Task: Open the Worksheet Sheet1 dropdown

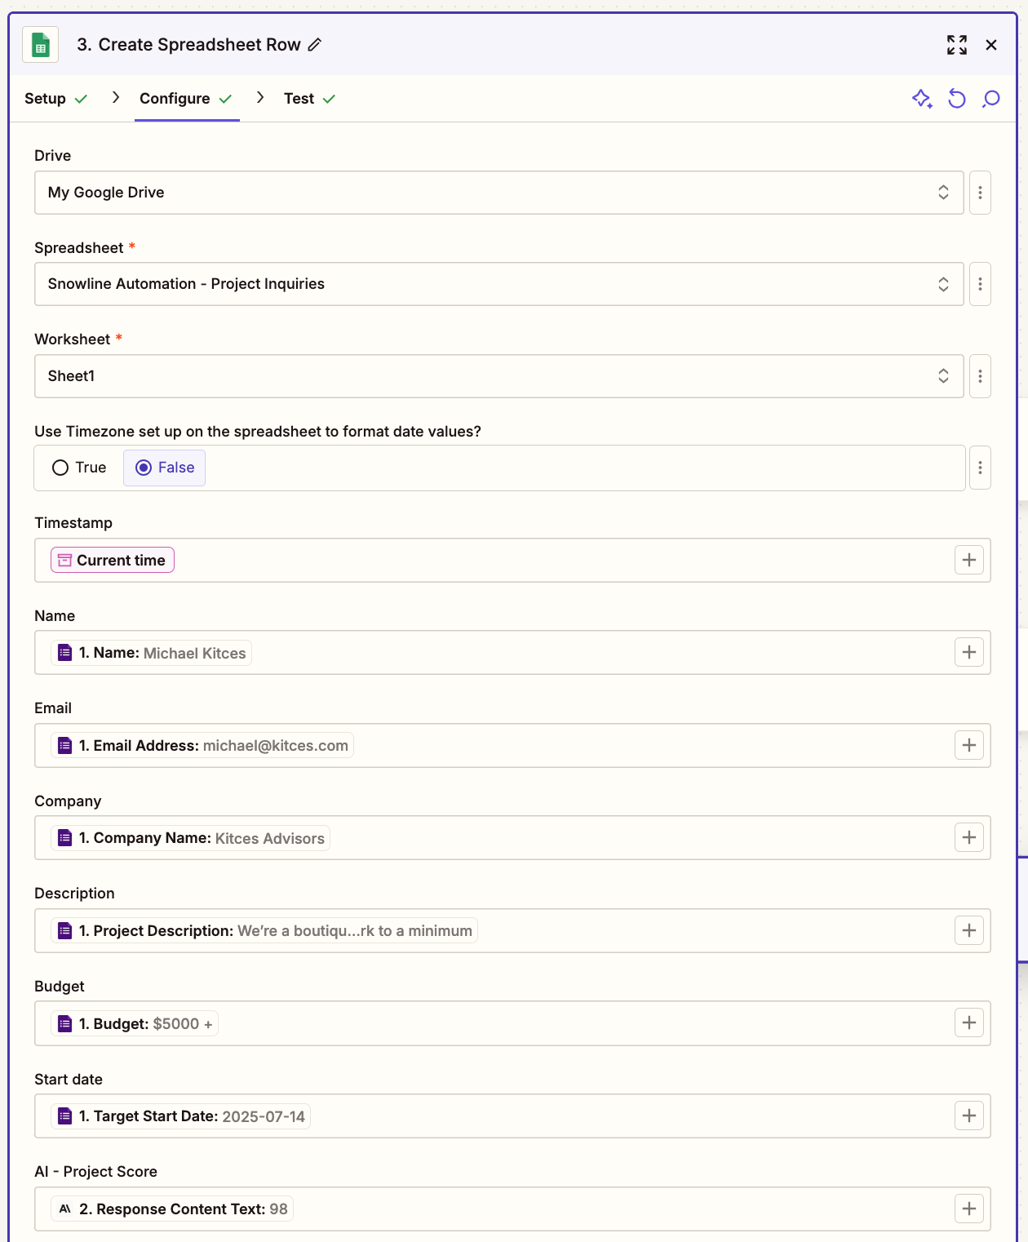Action: 498,376
